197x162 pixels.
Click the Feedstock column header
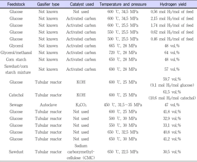[x=16, y=4]
